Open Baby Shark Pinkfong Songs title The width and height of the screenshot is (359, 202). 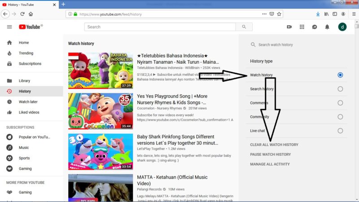pyautogui.click(x=177, y=140)
